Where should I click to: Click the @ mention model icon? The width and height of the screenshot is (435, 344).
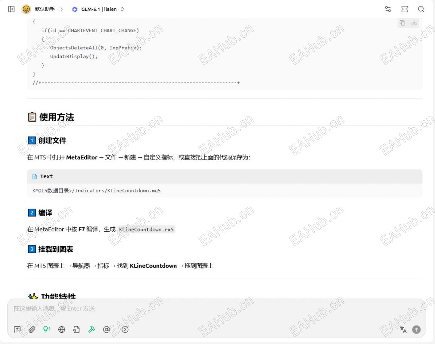pyautogui.click(x=106, y=329)
